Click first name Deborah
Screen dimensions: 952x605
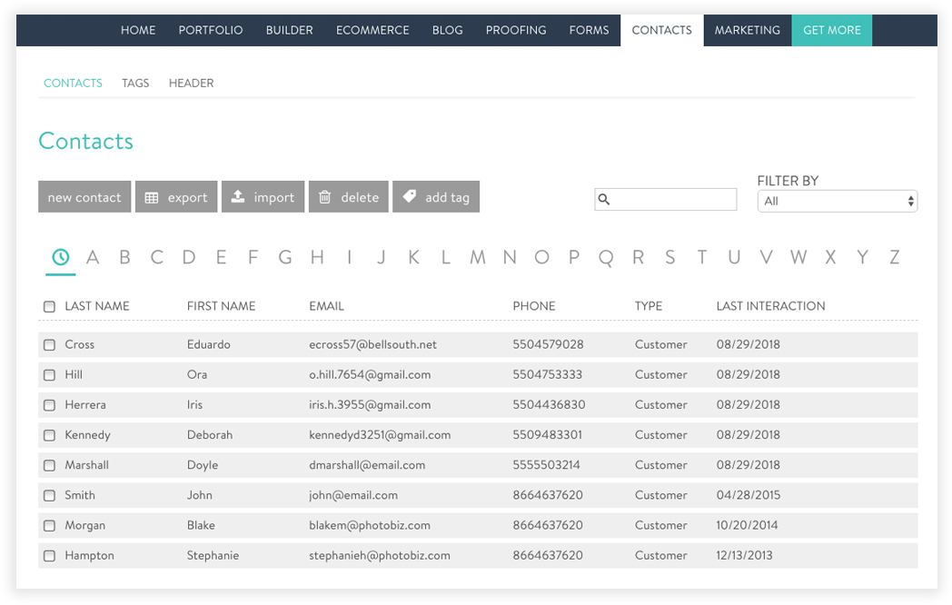click(210, 435)
